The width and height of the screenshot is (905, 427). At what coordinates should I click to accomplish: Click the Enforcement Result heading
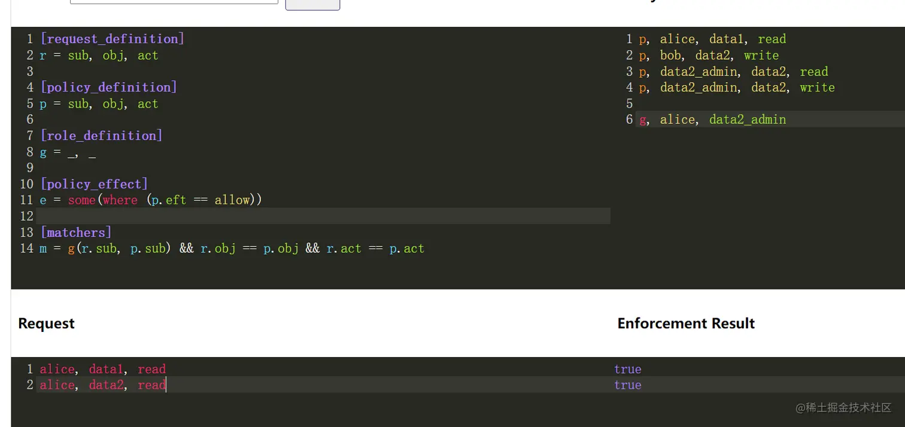point(686,324)
